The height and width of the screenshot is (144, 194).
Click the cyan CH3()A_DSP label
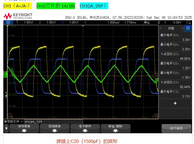pyautogui.click(x=94, y=6)
